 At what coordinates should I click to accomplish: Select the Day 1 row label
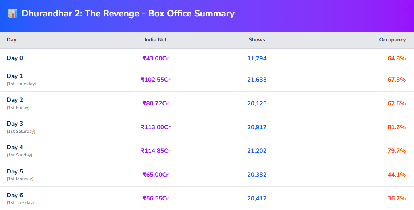coord(15,76)
